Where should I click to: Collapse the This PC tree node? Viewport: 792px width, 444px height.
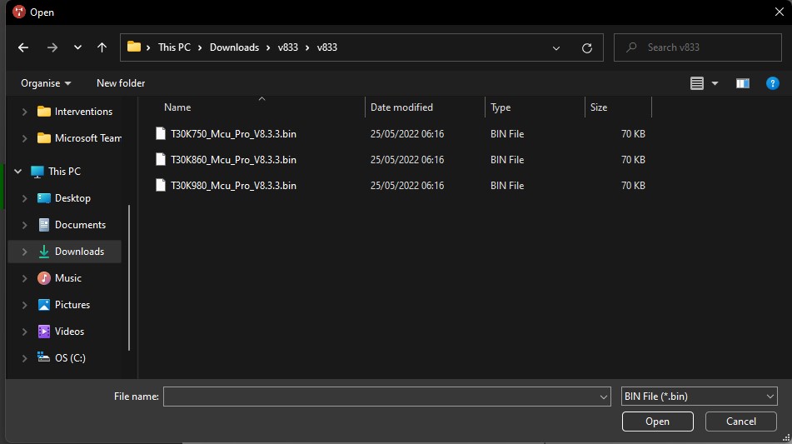tap(17, 172)
